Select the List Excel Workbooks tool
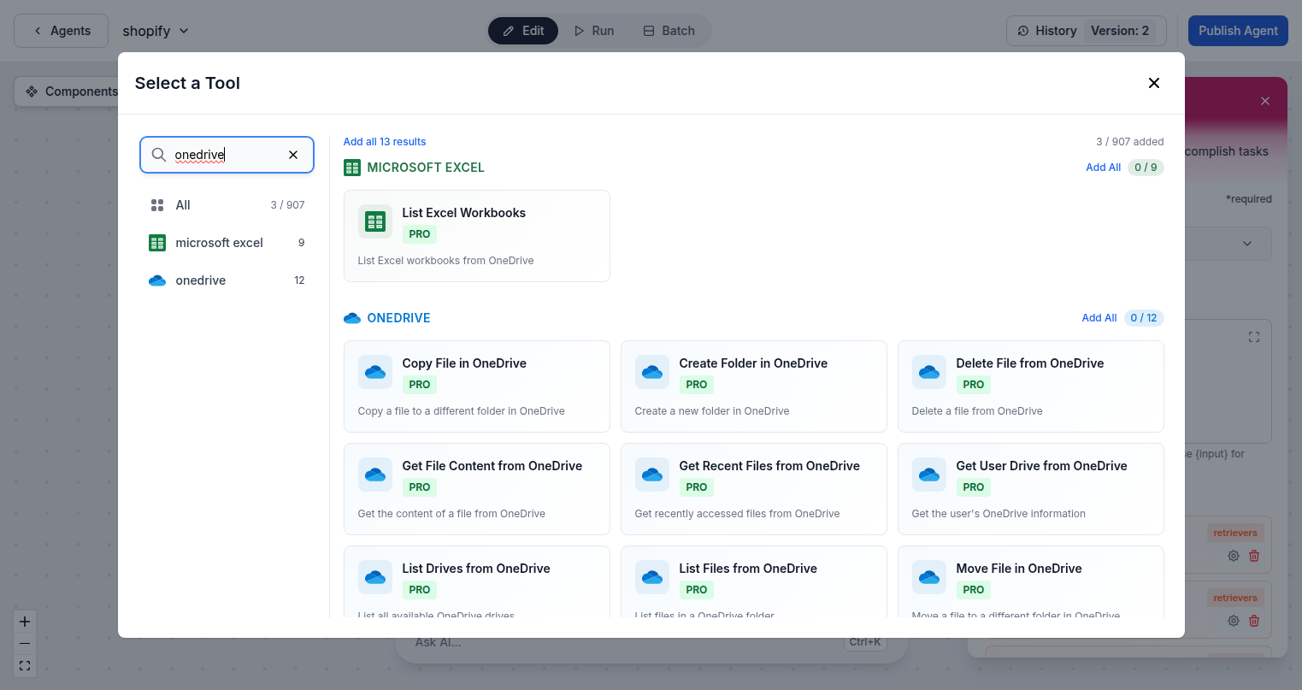The width and height of the screenshot is (1302, 690). click(x=476, y=235)
